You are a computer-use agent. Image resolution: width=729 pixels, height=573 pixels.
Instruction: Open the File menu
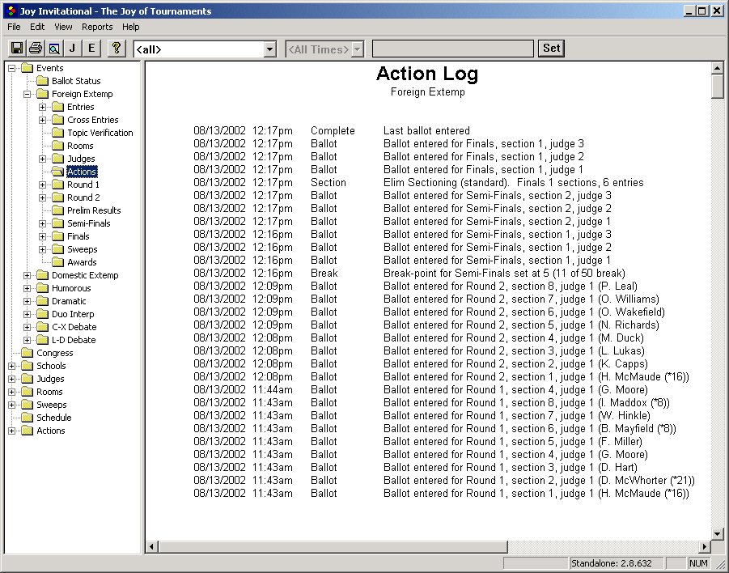[x=14, y=27]
